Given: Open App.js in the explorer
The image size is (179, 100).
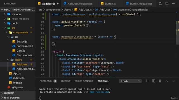Looking at the screenshot, I should click(17, 73).
